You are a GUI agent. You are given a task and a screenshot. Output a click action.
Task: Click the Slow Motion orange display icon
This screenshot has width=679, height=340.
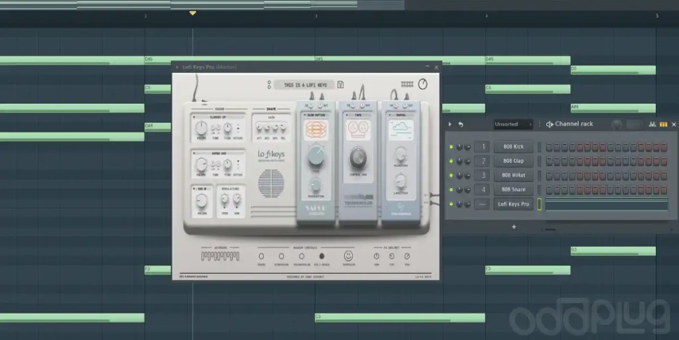316,130
